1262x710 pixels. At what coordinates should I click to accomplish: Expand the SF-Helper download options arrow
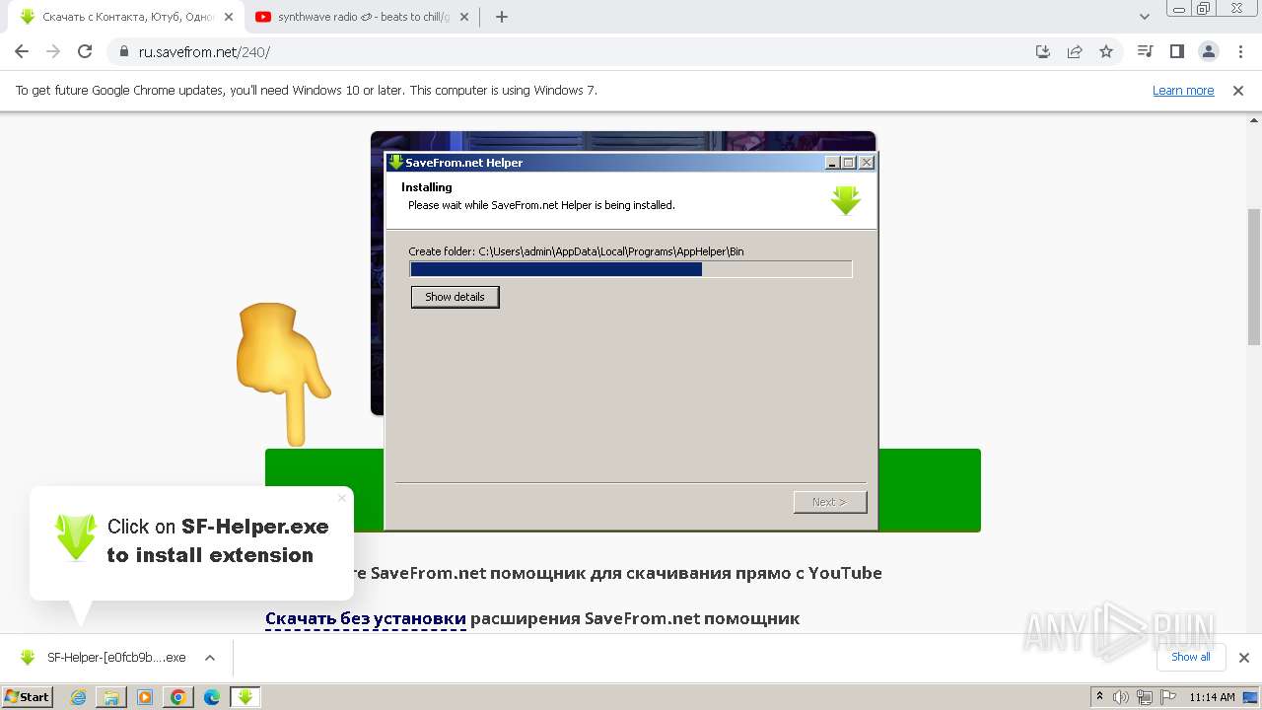[209, 658]
